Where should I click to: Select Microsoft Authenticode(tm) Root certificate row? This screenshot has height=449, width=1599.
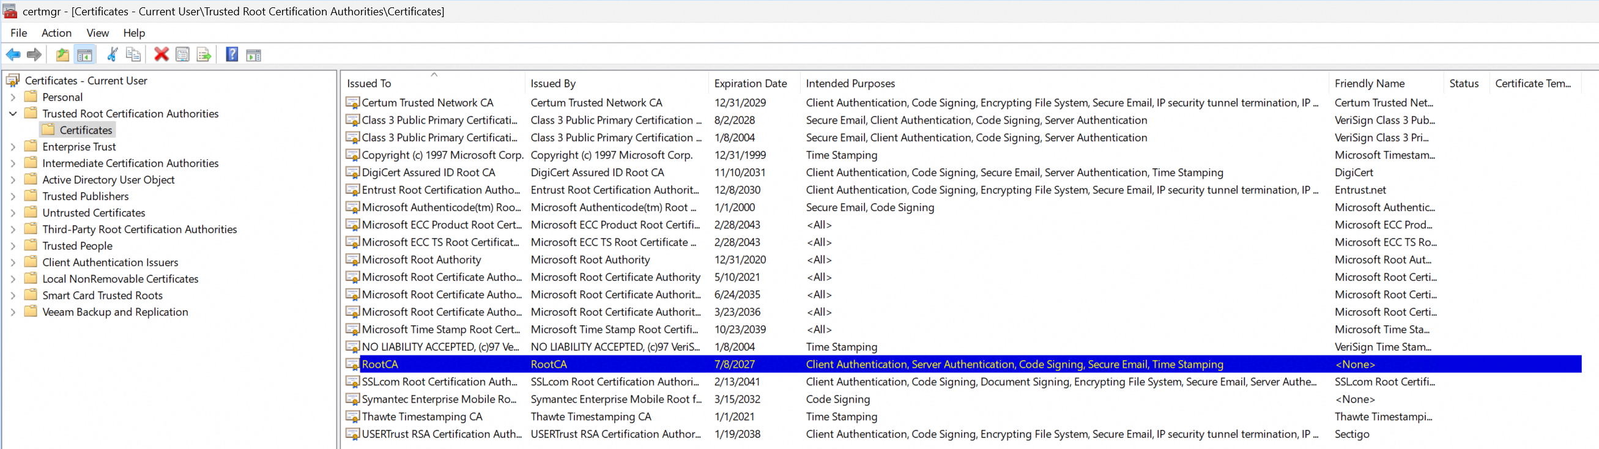pyautogui.click(x=963, y=207)
